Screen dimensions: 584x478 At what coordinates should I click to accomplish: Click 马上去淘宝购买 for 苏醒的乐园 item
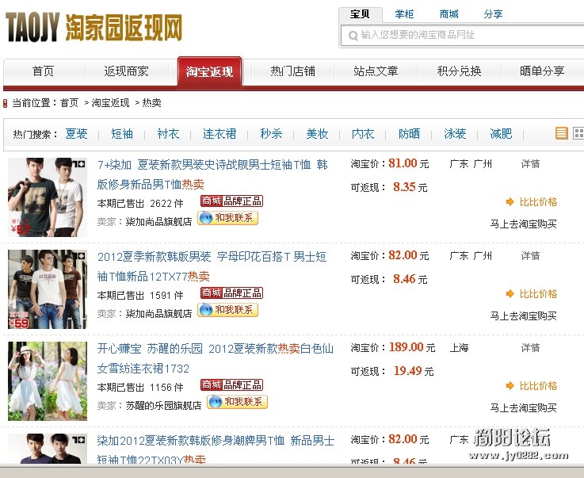coord(523,408)
